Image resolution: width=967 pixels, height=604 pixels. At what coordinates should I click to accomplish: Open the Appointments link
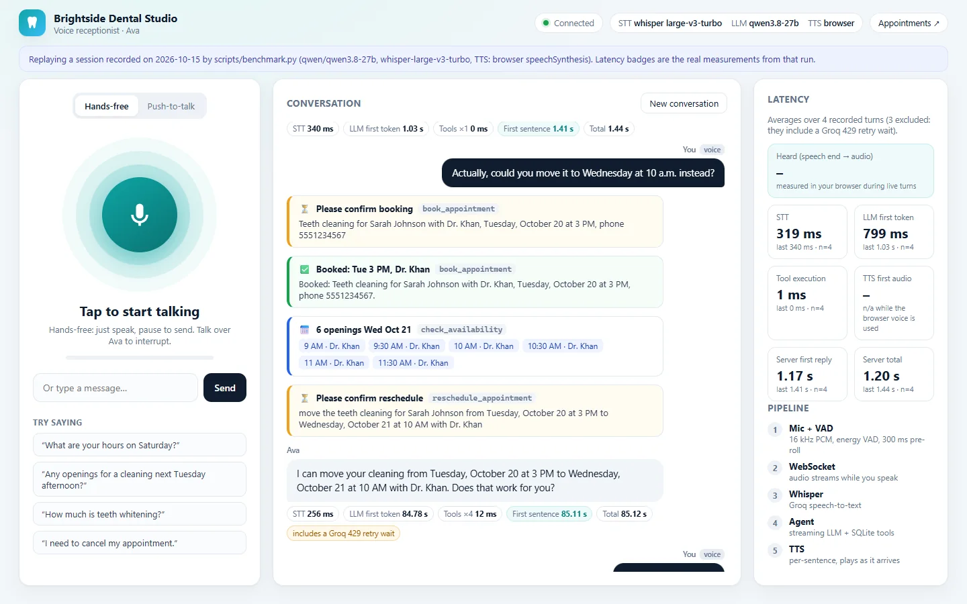pos(909,23)
